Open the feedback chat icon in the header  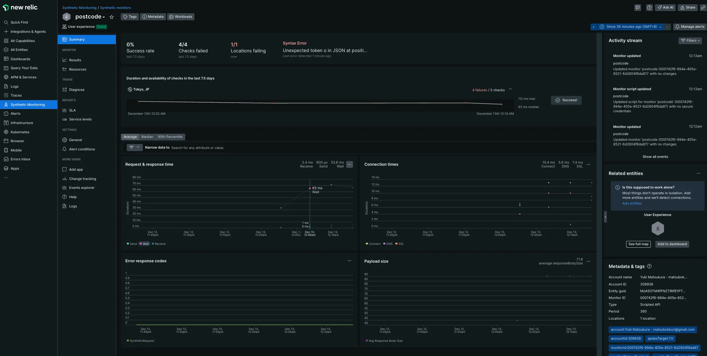(x=638, y=7)
